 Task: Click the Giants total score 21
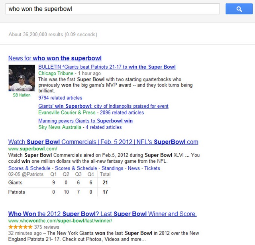[105, 182]
